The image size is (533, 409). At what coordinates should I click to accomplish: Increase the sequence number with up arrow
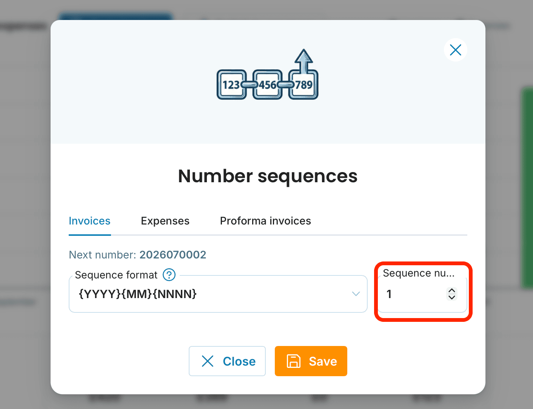coord(452,291)
